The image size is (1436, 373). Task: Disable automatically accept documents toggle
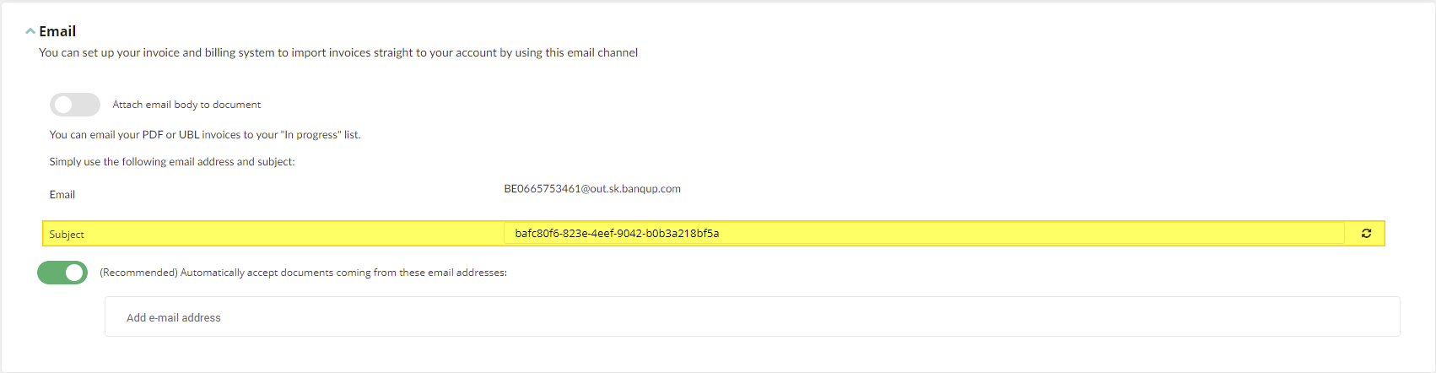(62, 273)
